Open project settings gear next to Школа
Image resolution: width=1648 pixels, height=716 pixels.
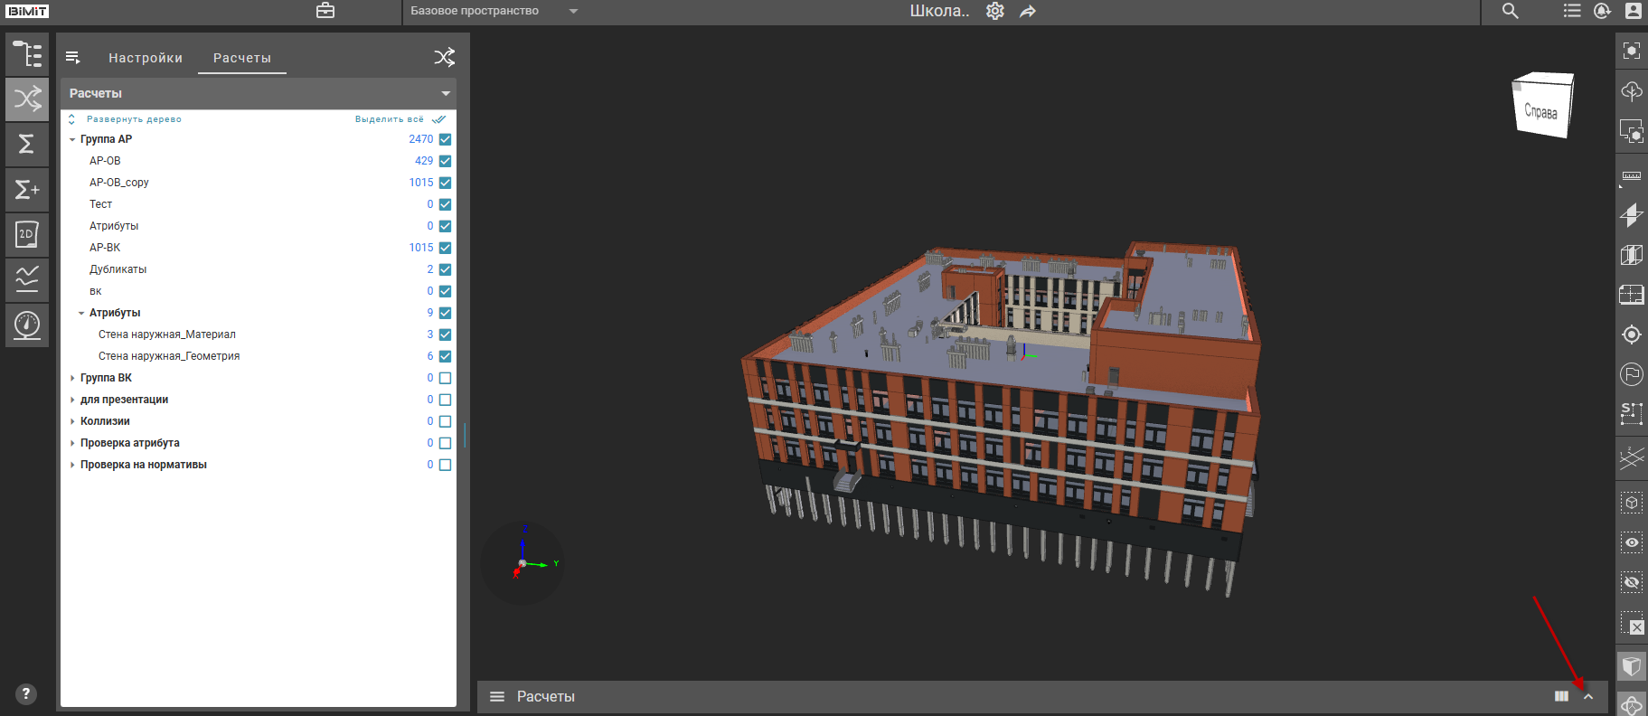coord(995,11)
